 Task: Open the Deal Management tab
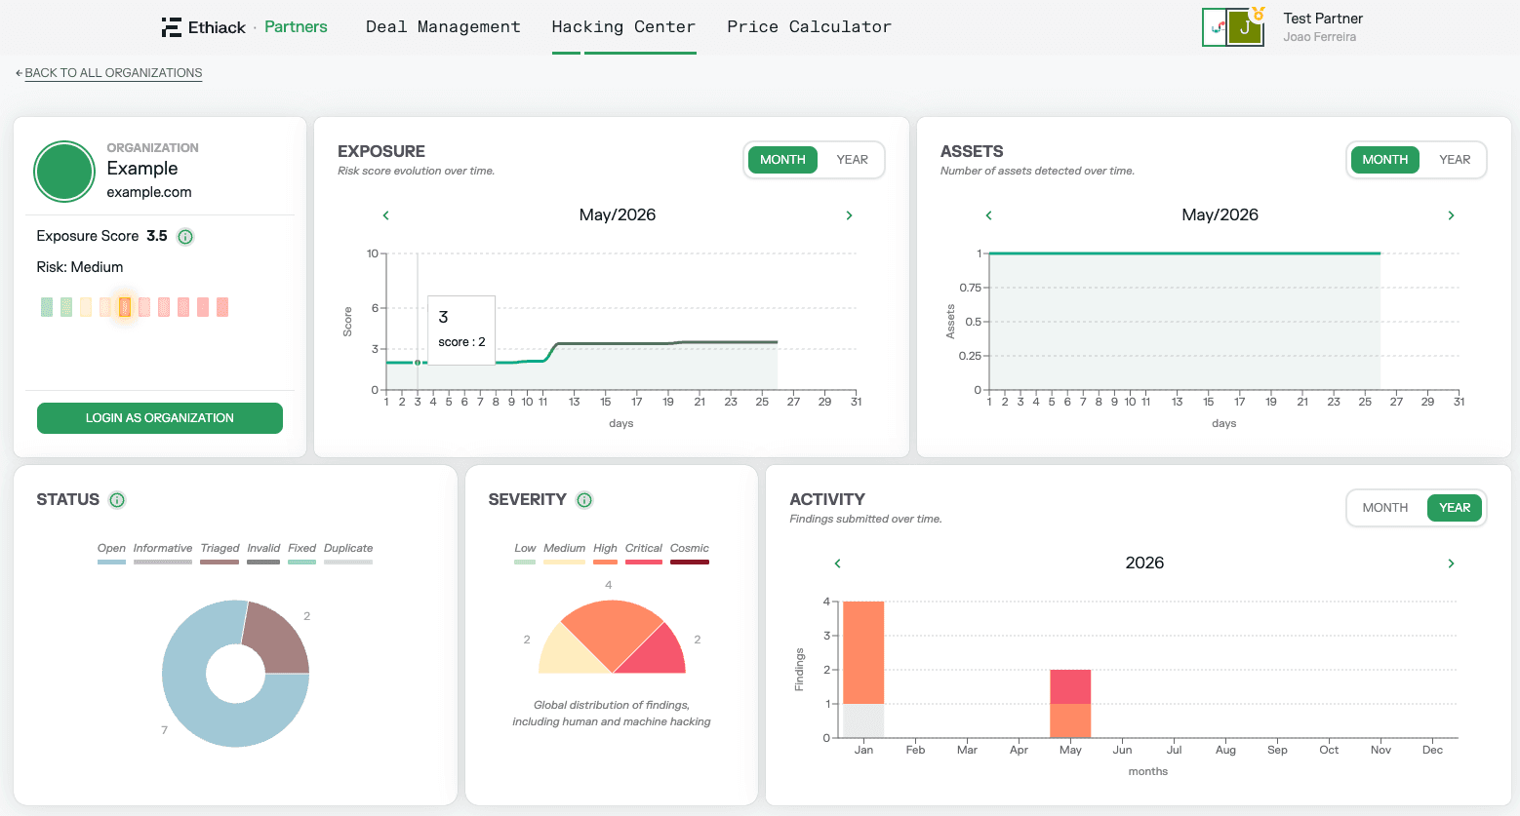pyautogui.click(x=443, y=27)
